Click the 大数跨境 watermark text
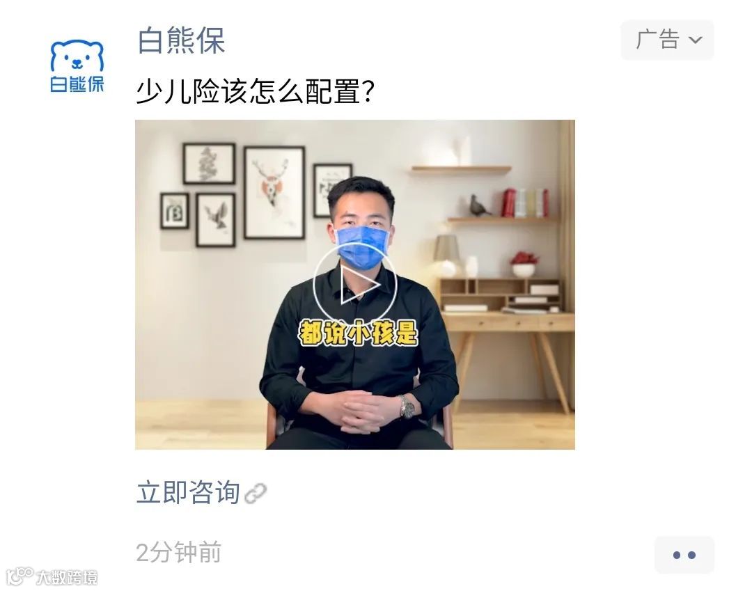The image size is (752, 591). 67,577
